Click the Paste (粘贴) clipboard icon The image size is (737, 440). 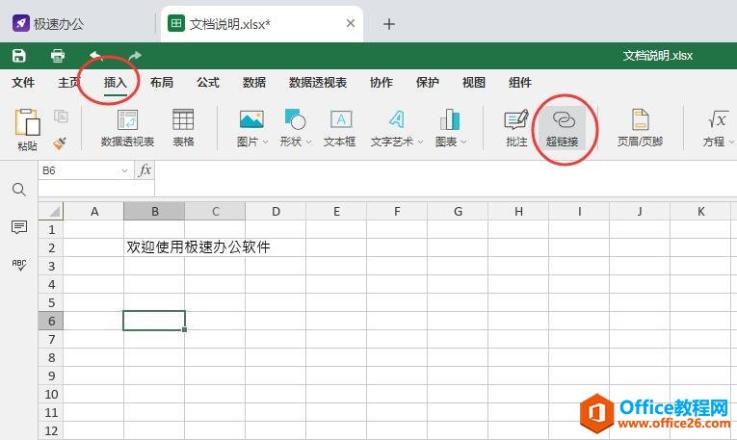[27, 122]
